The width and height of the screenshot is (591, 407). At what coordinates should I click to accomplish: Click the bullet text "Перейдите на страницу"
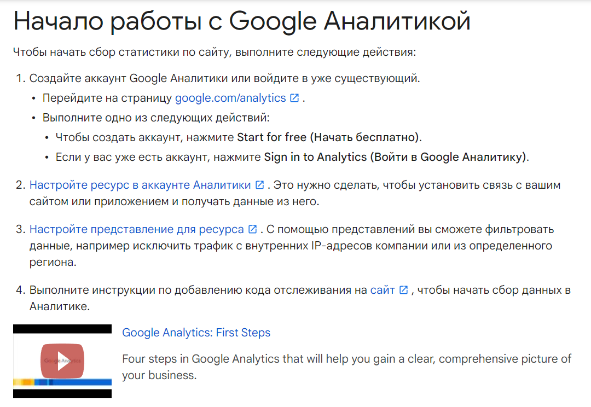tap(107, 98)
